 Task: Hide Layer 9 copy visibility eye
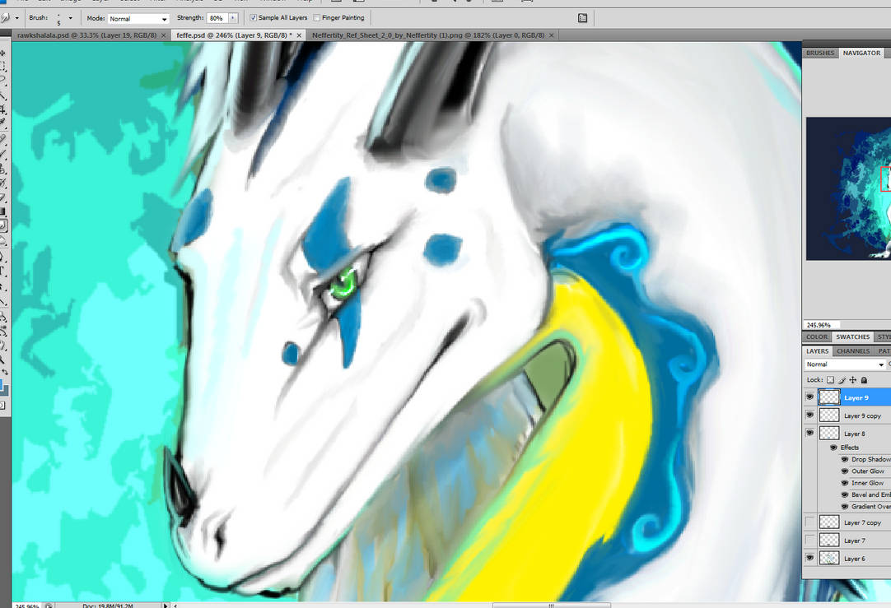(809, 415)
